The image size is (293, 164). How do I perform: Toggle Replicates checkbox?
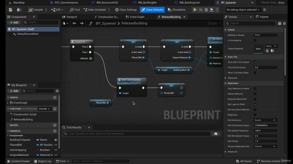coord(255,115)
